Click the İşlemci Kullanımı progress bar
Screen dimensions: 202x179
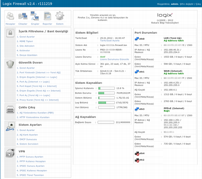tap(107, 88)
